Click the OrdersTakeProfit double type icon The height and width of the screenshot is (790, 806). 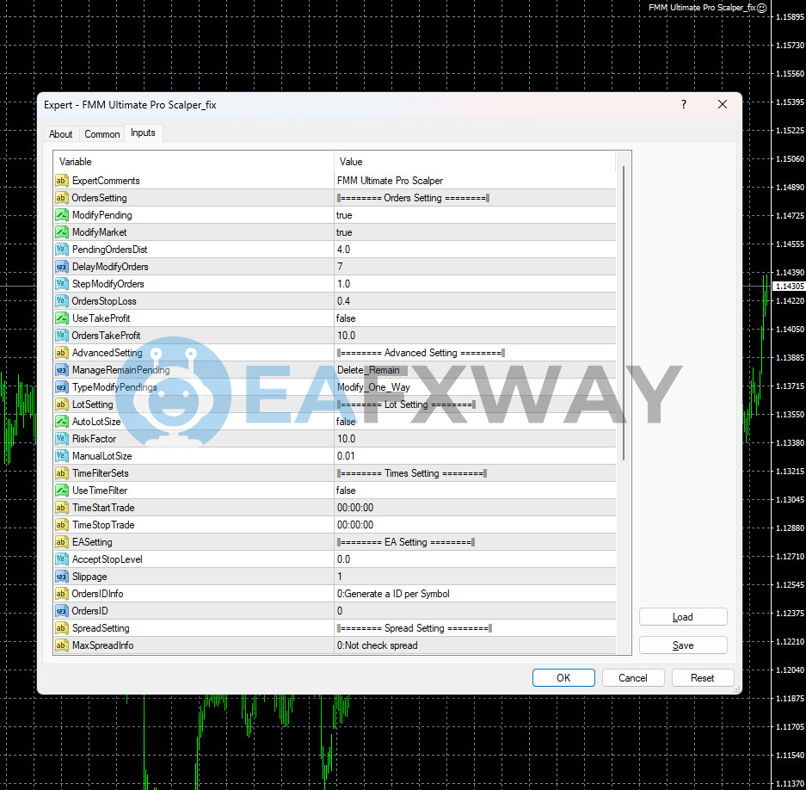click(x=61, y=336)
